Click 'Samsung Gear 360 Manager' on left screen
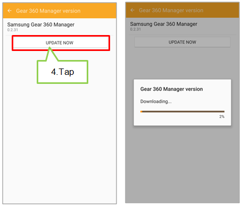Viewport: 242px width, 206px height. (x=41, y=24)
